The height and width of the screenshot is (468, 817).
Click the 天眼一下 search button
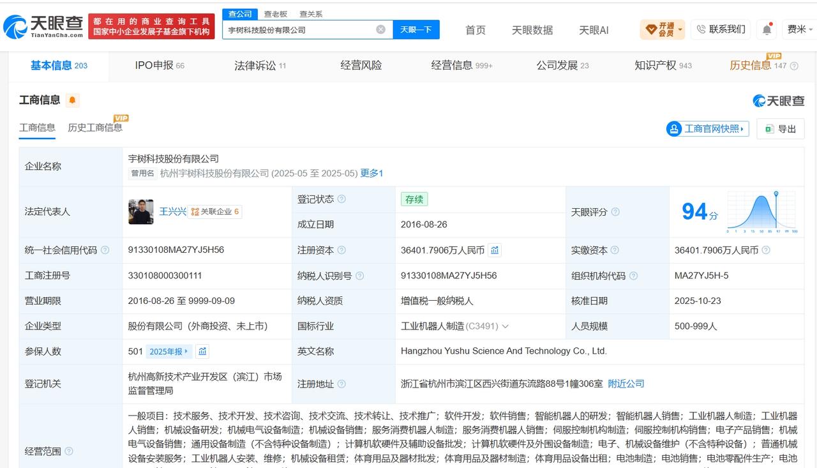pos(416,29)
